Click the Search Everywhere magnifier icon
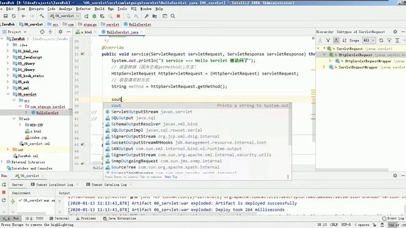The image size is (406, 228). click(173, 16)
